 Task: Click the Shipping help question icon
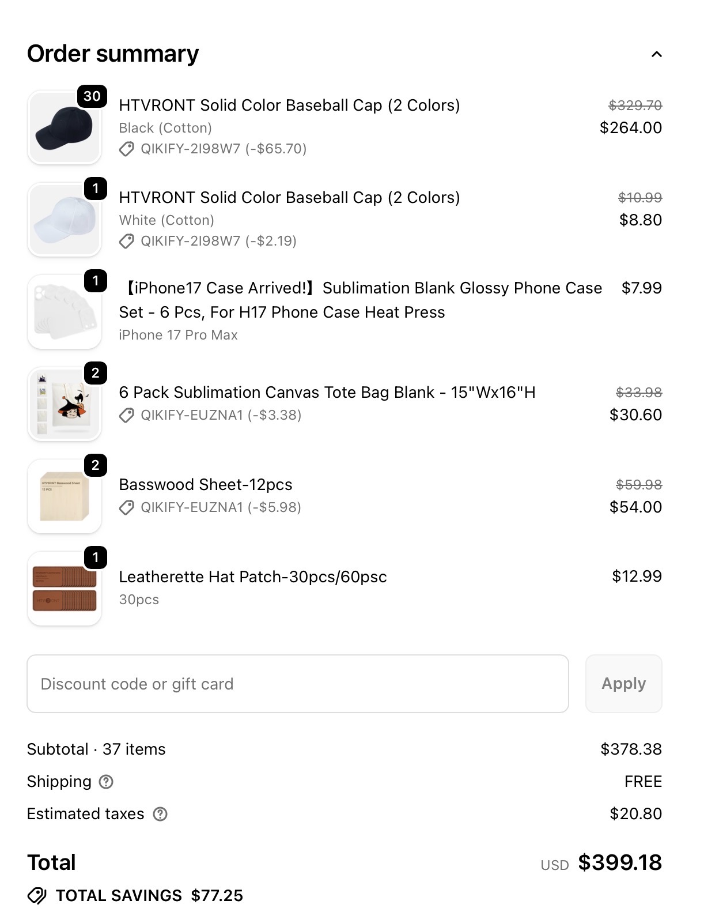(x=106, y=782)
